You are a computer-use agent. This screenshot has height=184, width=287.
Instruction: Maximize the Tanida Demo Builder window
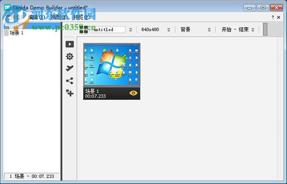point(263,8)
